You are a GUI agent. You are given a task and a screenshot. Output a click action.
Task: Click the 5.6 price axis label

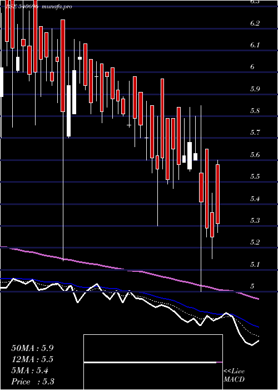pyautogui.click(x=255, y=155)
